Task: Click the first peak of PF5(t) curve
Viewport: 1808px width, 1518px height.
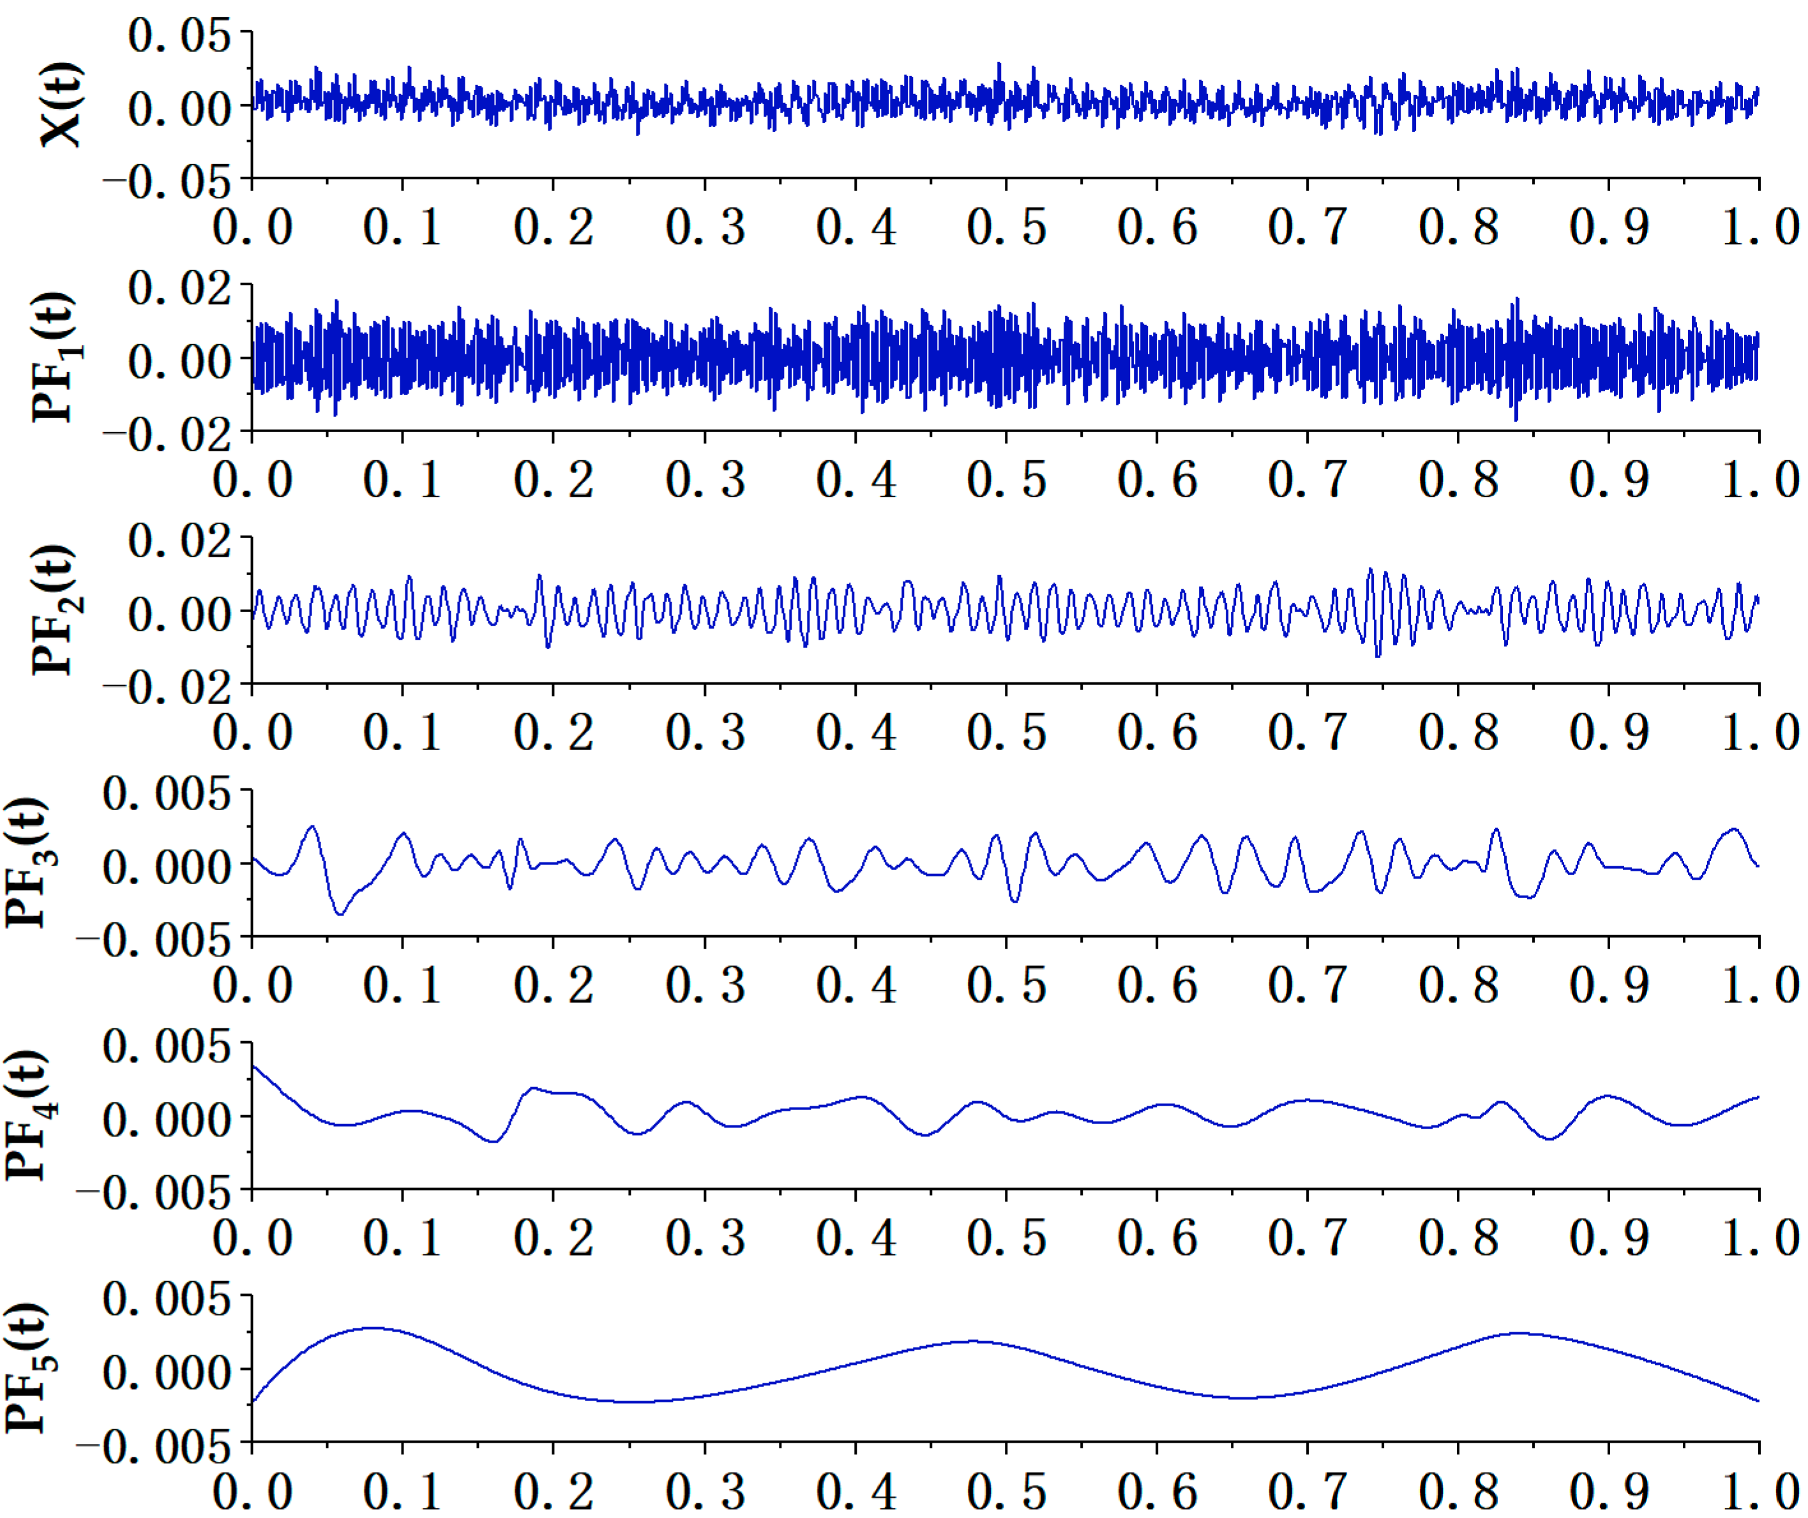Action: (372, 1327)
